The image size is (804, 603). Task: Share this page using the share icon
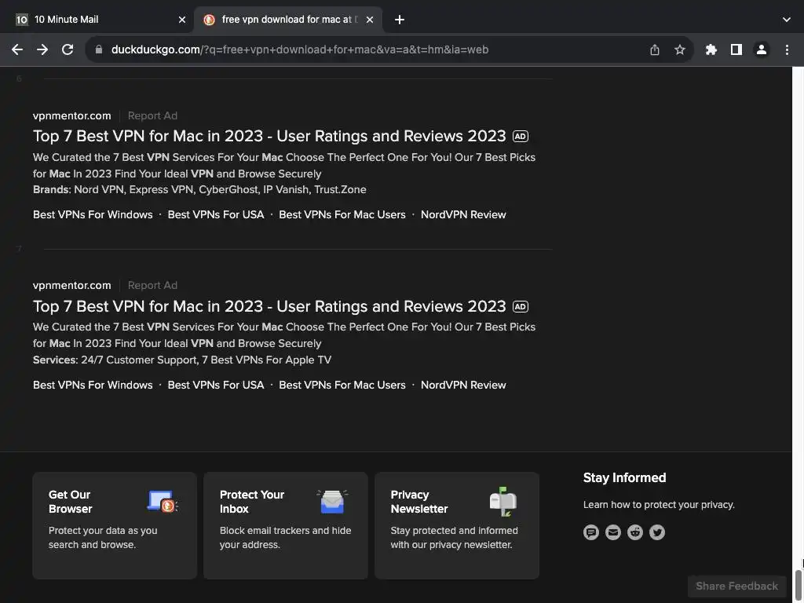pyautogui.click(x=655, y=49)
